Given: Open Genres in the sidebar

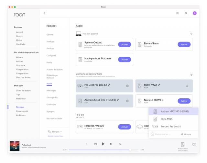Looking at the screenshot, I should pyautogui.click(x=19, y=36).
